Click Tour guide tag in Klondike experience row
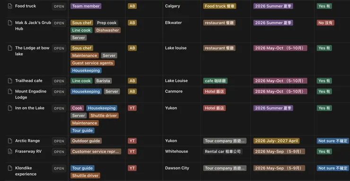This screenshot has width=350, height=181. [x=82, y=168]
